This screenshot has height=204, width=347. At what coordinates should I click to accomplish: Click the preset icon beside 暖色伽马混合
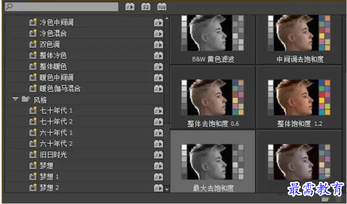coord(33,89)
